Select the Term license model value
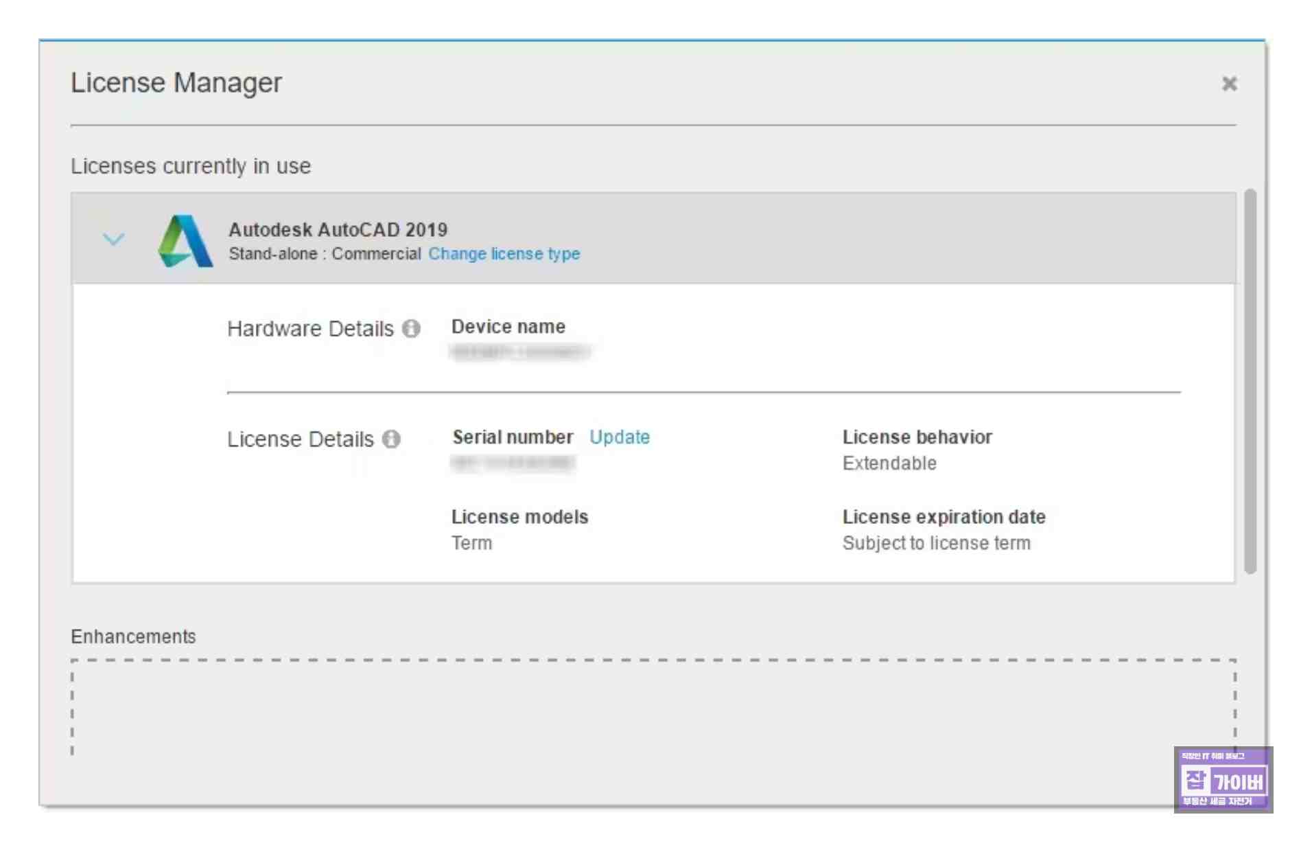1312x852 pixels. pos(471,543)
